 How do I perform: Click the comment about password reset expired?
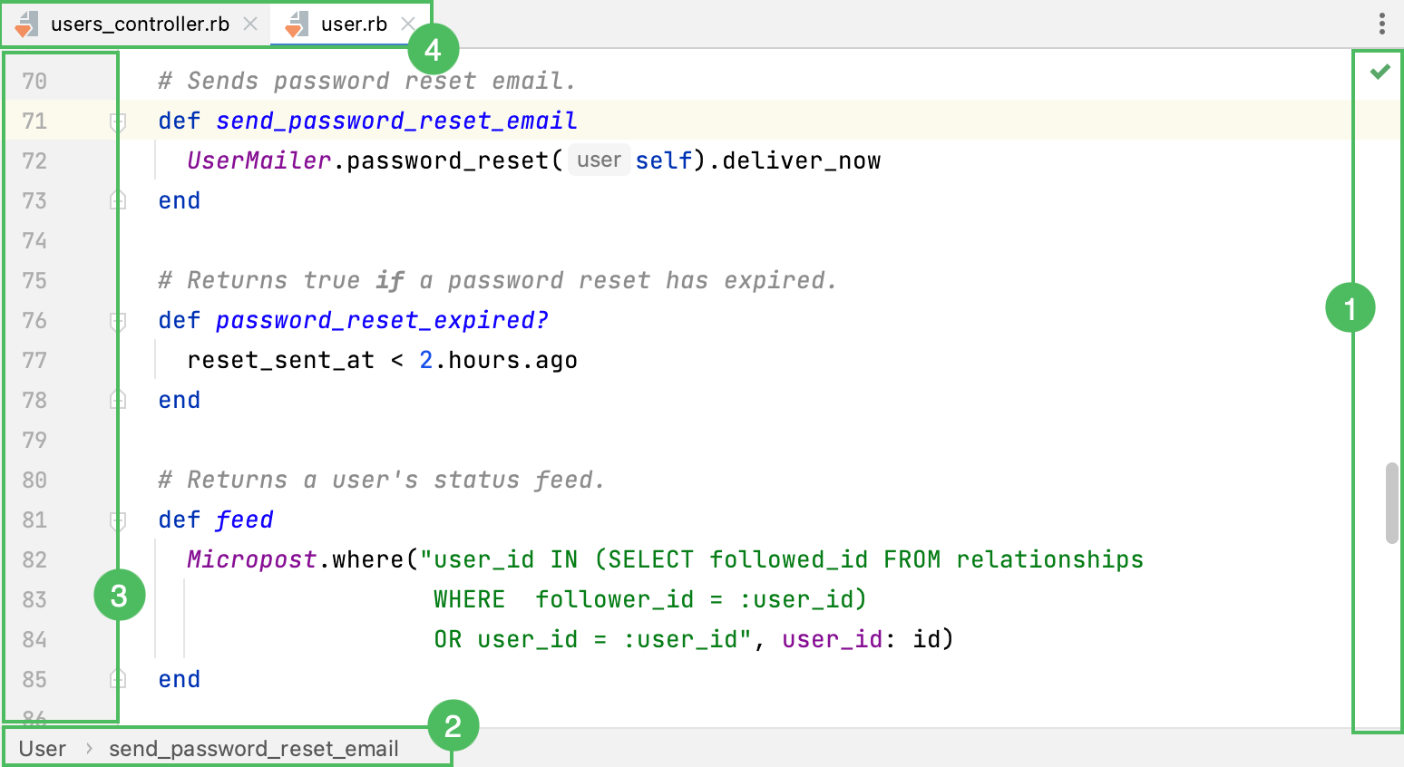coord(497,281)
